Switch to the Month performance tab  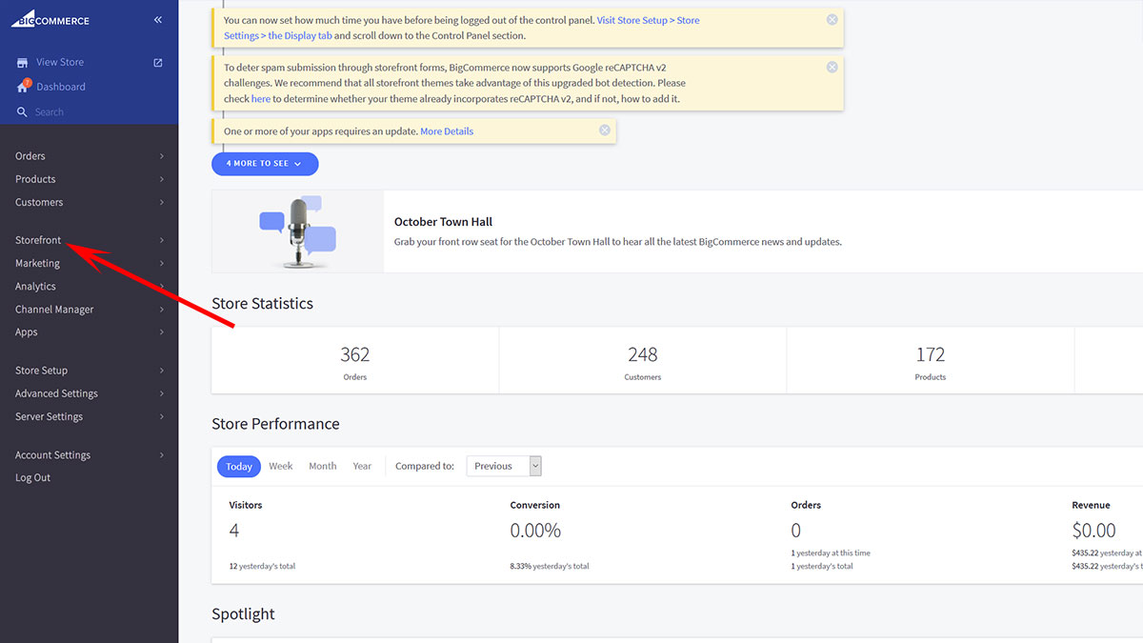[323, 466]
